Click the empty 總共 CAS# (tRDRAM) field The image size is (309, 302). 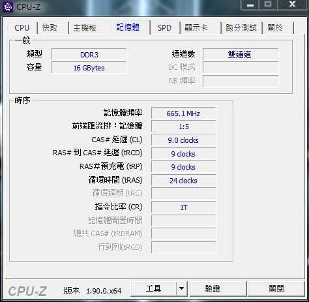[x=184, y=234]
